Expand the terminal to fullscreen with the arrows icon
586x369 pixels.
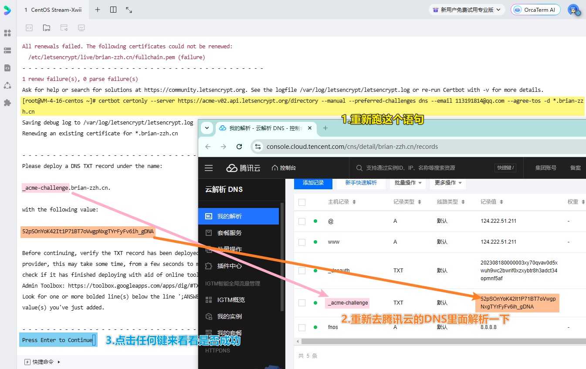129,10
